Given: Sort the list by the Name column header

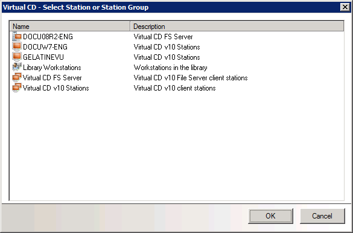Looking at the screenshot, I should (x=70, y=27).
